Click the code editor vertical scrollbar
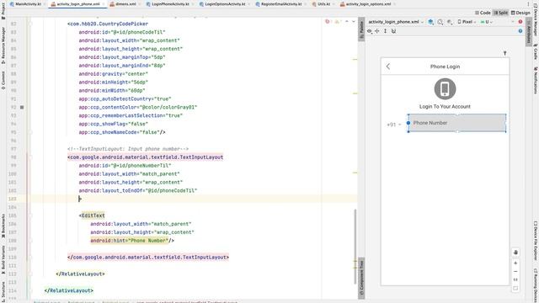The width and height of the screenshot is (539, 303). click(x=355, y=247)
